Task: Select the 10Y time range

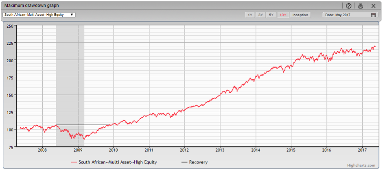Action: coord(283,15)
